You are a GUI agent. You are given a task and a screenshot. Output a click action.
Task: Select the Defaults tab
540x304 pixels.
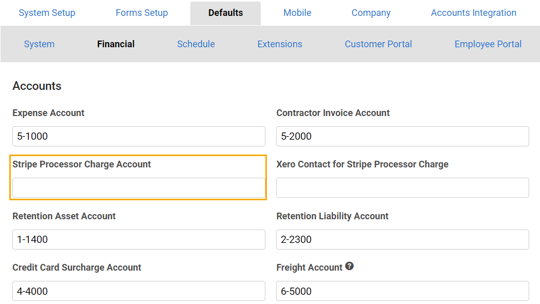[226, 13]
